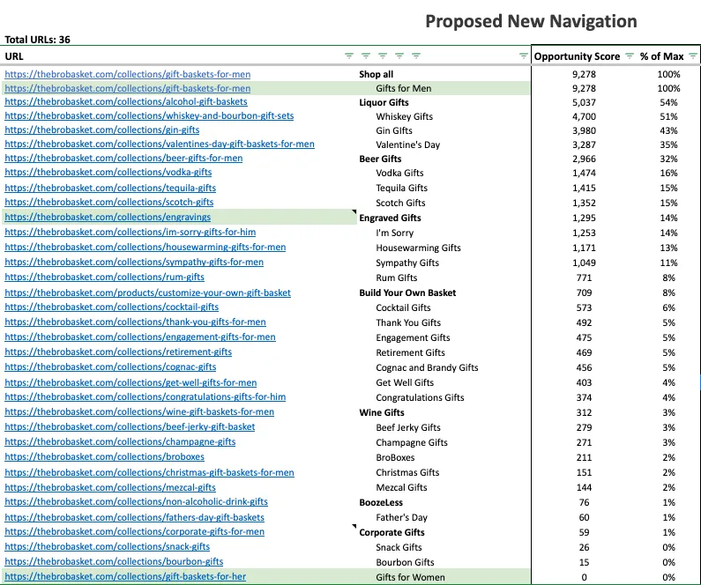Image resolution: width=701 pixels, height=585 pixels.
Task: Follow the tequila-gifts URL
Action: coord(110,188)
